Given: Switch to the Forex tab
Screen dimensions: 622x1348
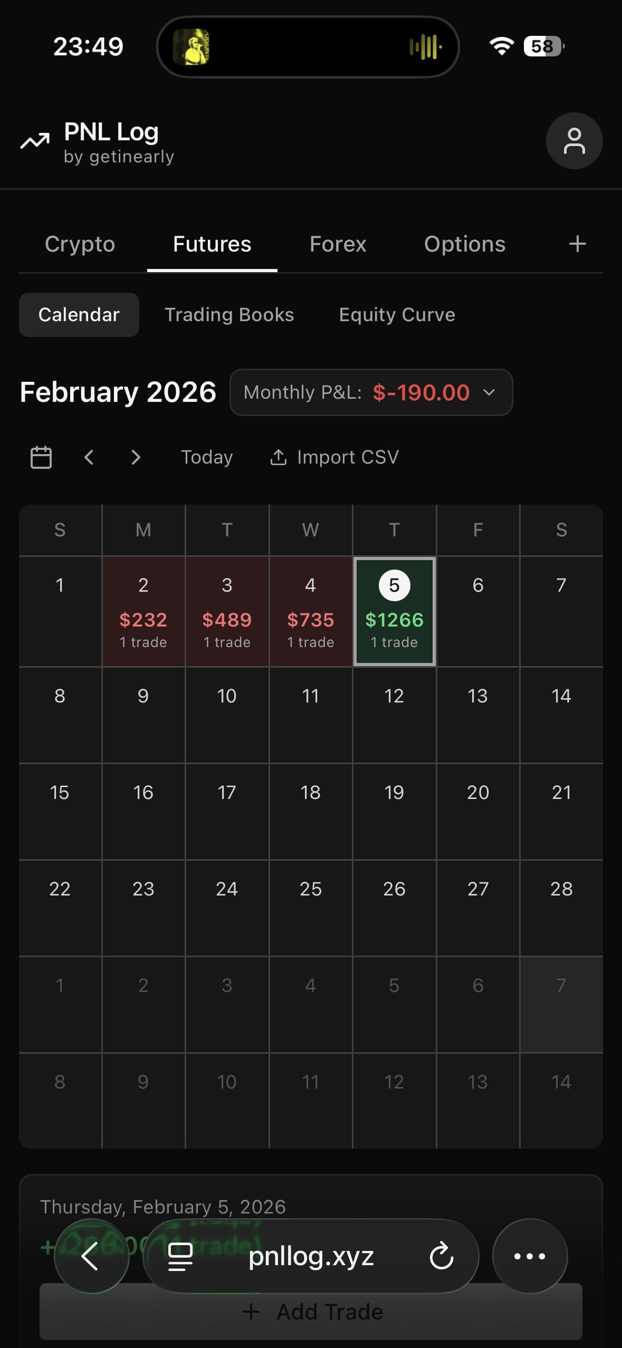Looking at the screenshot, I should (338, 244).
